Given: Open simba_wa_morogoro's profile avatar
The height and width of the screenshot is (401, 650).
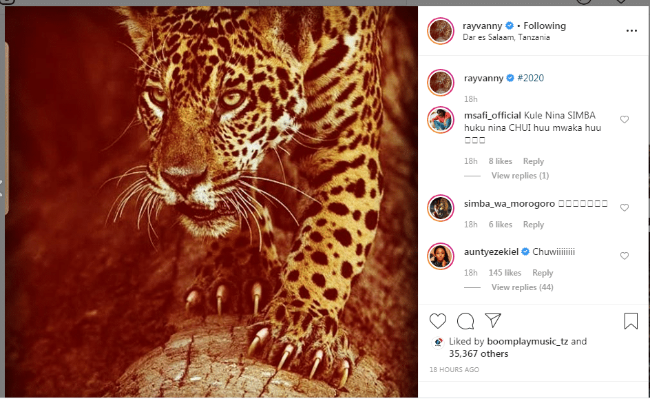Looking at the screenshot, I should 441,207.
